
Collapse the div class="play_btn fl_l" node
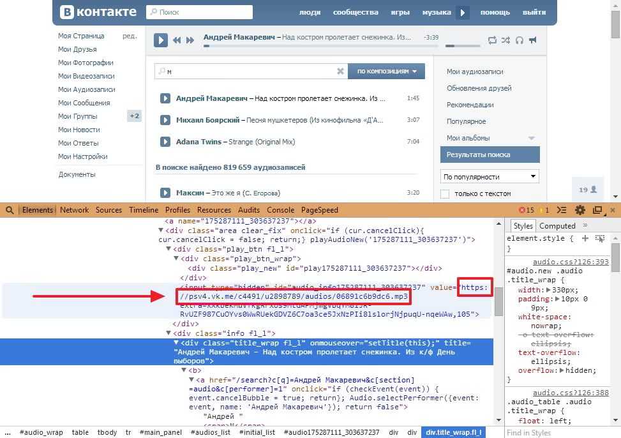[x=168, y=249]
